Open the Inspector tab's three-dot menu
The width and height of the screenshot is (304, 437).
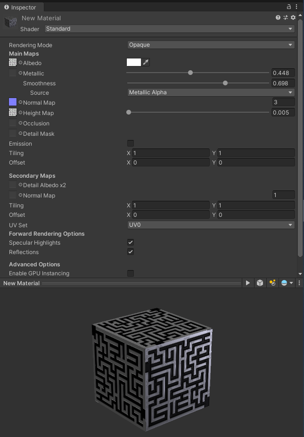point(296,7)
